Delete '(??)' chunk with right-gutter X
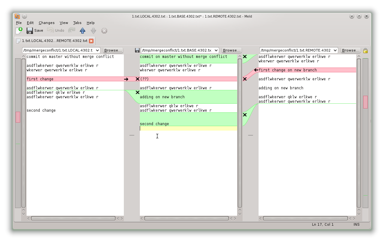 click(x=245, y=79)
